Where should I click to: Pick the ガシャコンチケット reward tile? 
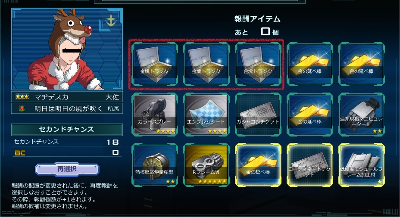pyautogui.click(x=258, y=115)
